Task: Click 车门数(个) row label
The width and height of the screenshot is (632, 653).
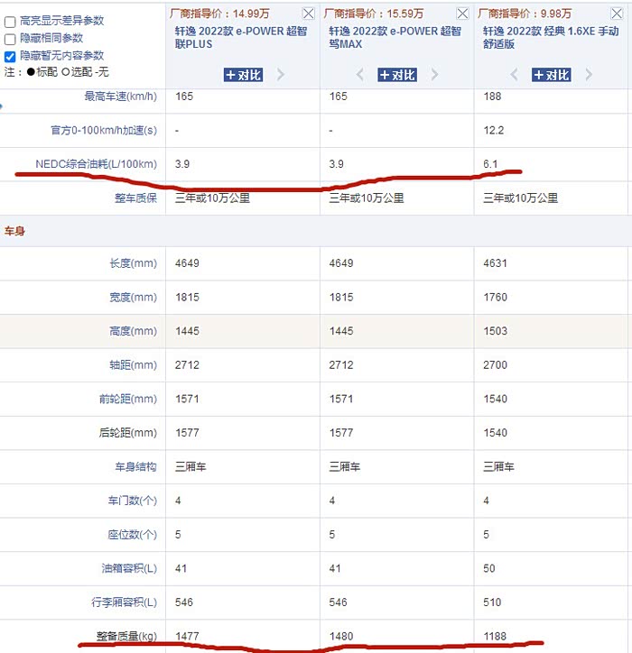Action: click(x=133, y=501)
